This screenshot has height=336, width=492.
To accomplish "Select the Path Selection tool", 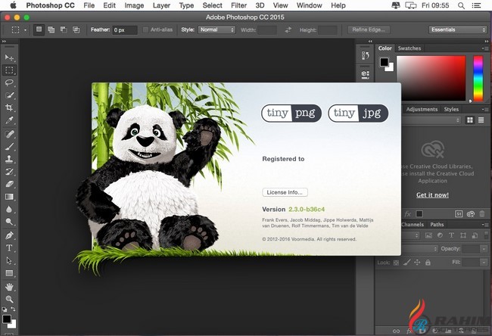I will click(9, 261).
